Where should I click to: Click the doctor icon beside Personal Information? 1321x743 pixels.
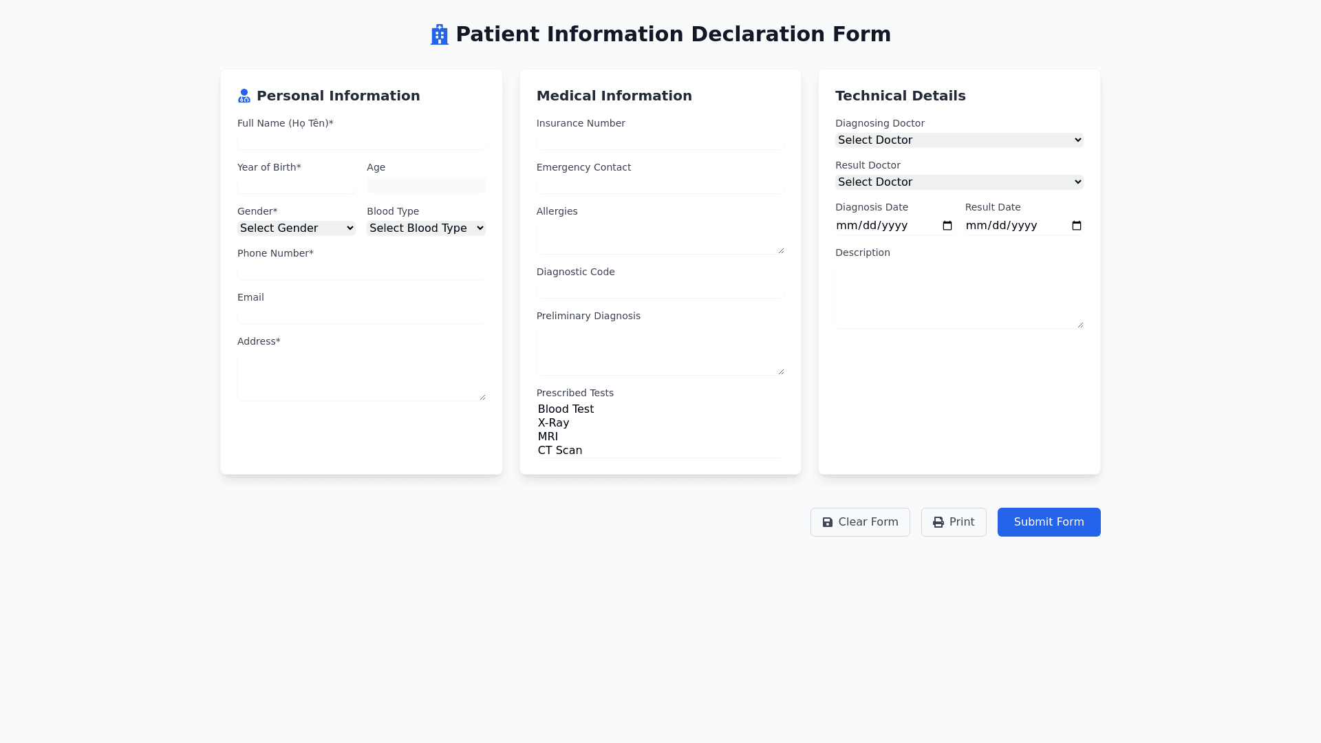pyautogui.click(x=244, y=96)
